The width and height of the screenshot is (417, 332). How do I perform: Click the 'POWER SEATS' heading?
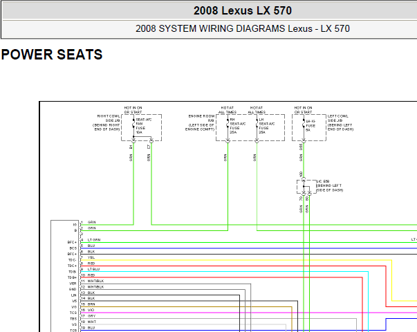coord(52,55)
